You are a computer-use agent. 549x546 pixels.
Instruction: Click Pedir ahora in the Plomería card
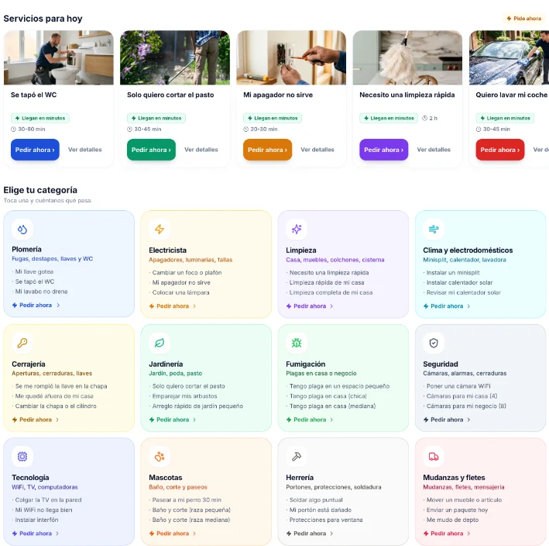pyautogui.click(x=36, y=305)
